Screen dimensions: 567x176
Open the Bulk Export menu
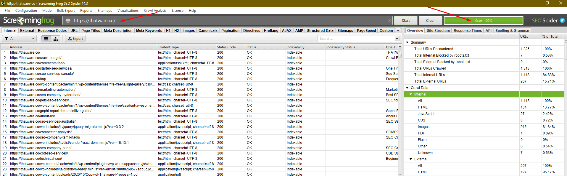click(x=66, y=11)
